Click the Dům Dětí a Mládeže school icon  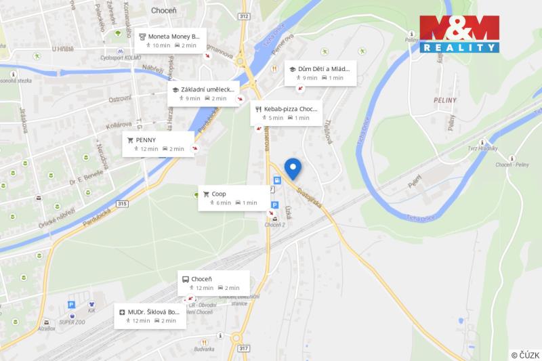coord(293,69)
